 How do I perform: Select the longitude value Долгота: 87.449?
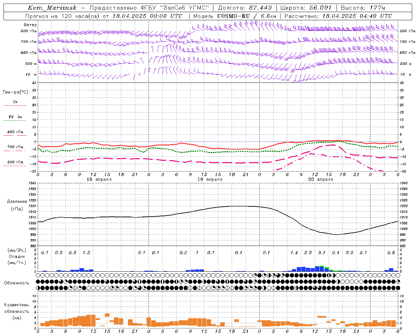tap(245, 8)
